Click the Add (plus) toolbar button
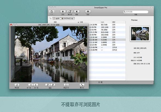 coord(63,12)
